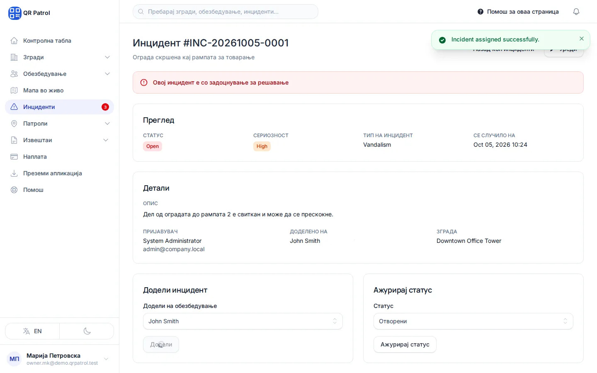Expand the Извештаи sidebar section
Screen dimensions: 597x373
(59, 140)
